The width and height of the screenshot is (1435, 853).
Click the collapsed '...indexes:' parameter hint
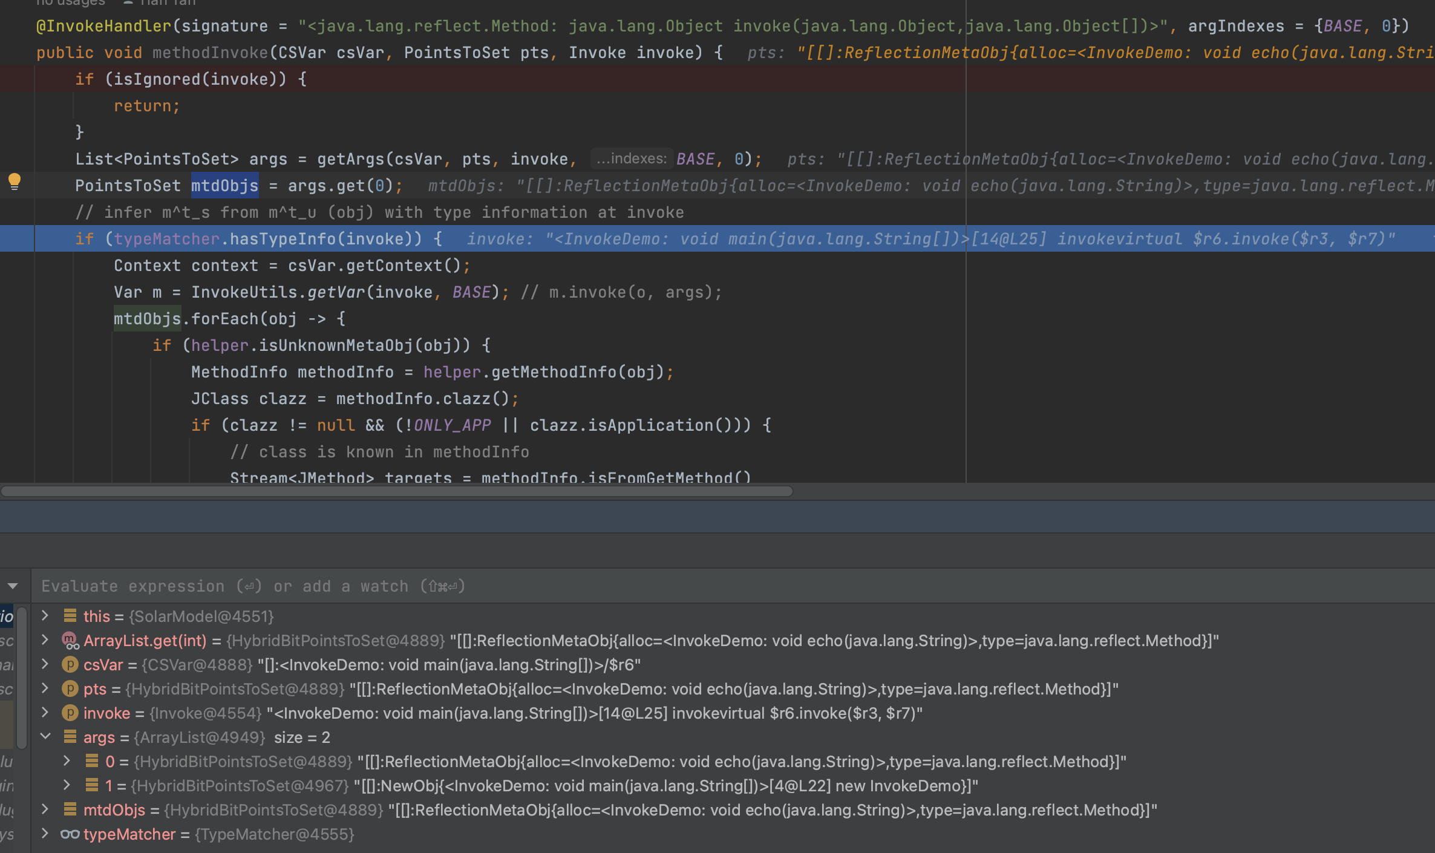point(631,159)
